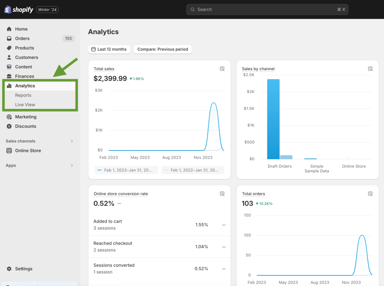Click the 10.2K% orders change indicator

(264, 204)
